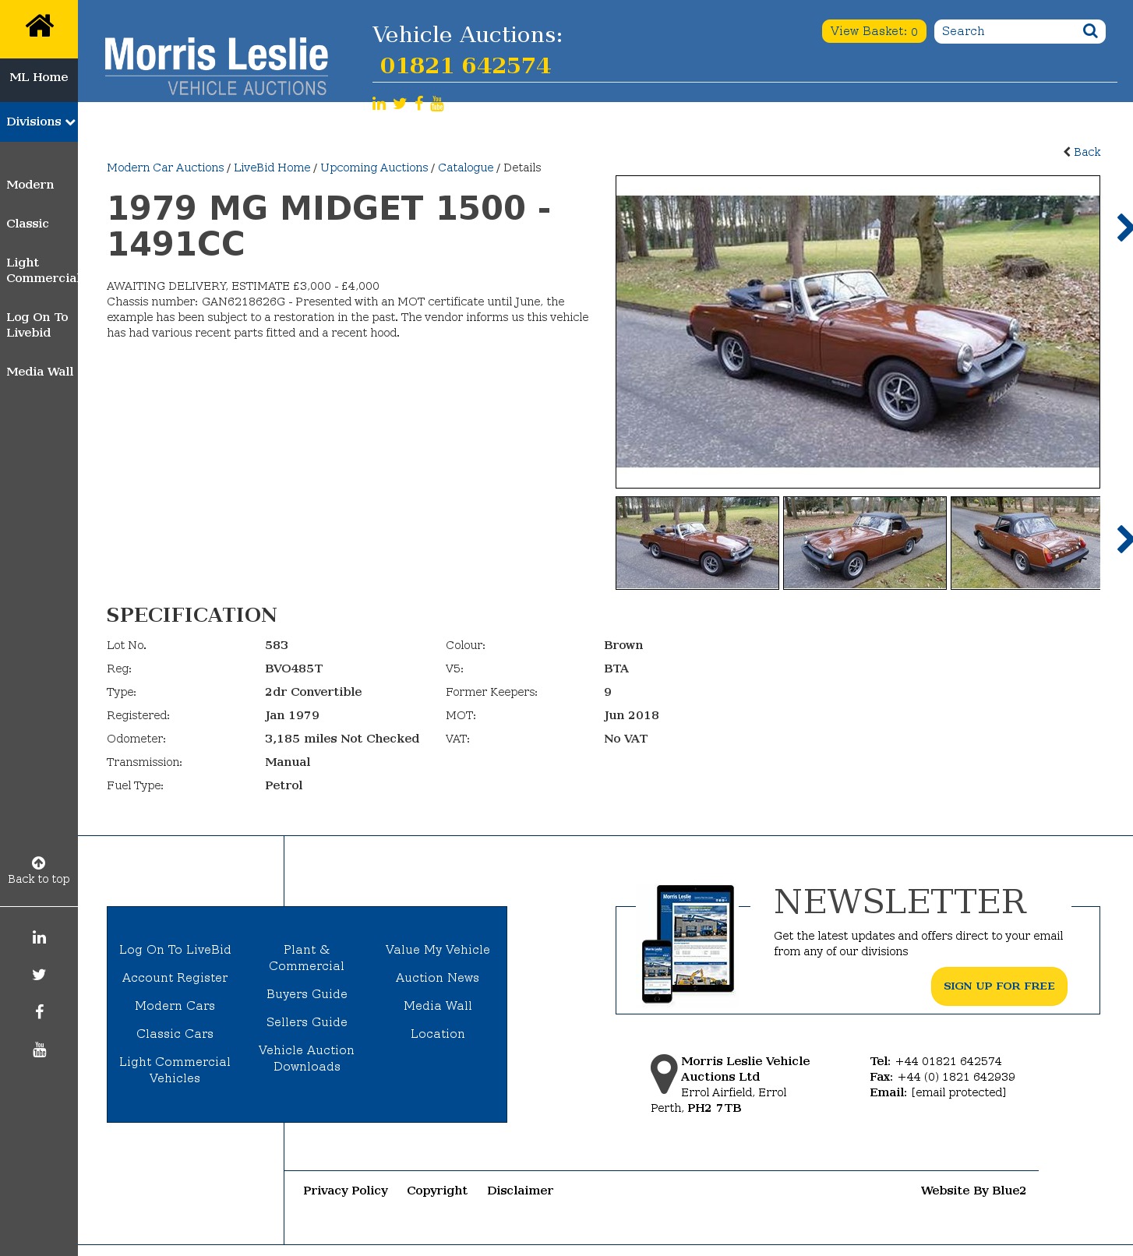1133x1256 pixels.
Task: Open Website By Blue2 link
Action: click(974, 1191)
